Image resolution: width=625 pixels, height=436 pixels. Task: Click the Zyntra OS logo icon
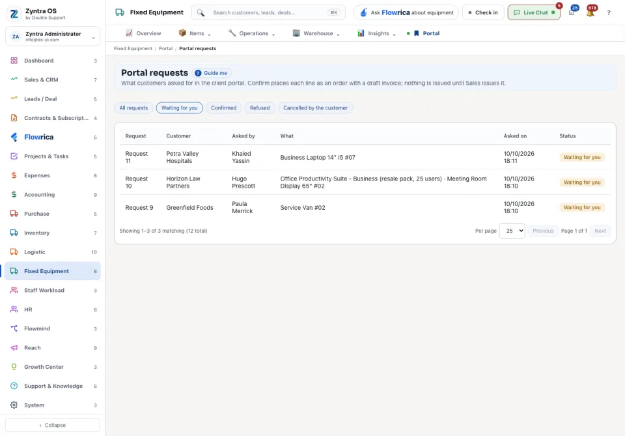pos(14,14)
